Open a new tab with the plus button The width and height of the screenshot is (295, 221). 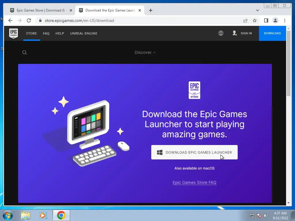(150, 10)
